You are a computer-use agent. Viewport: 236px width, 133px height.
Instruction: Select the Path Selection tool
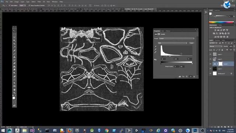[x=14, y=83]
